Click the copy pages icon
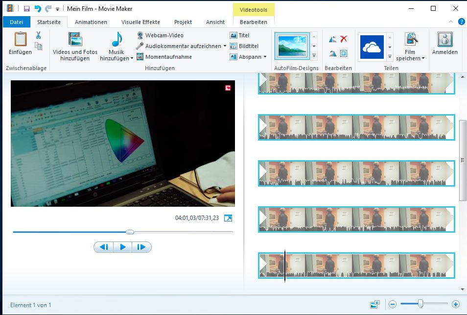The image size is (467, 315). pyautogui.click(x=38, y=46)
